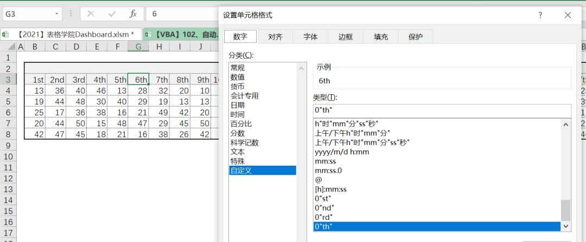Choose format 上午/下午h"时"mm"分" in type list

coord(437,133)
